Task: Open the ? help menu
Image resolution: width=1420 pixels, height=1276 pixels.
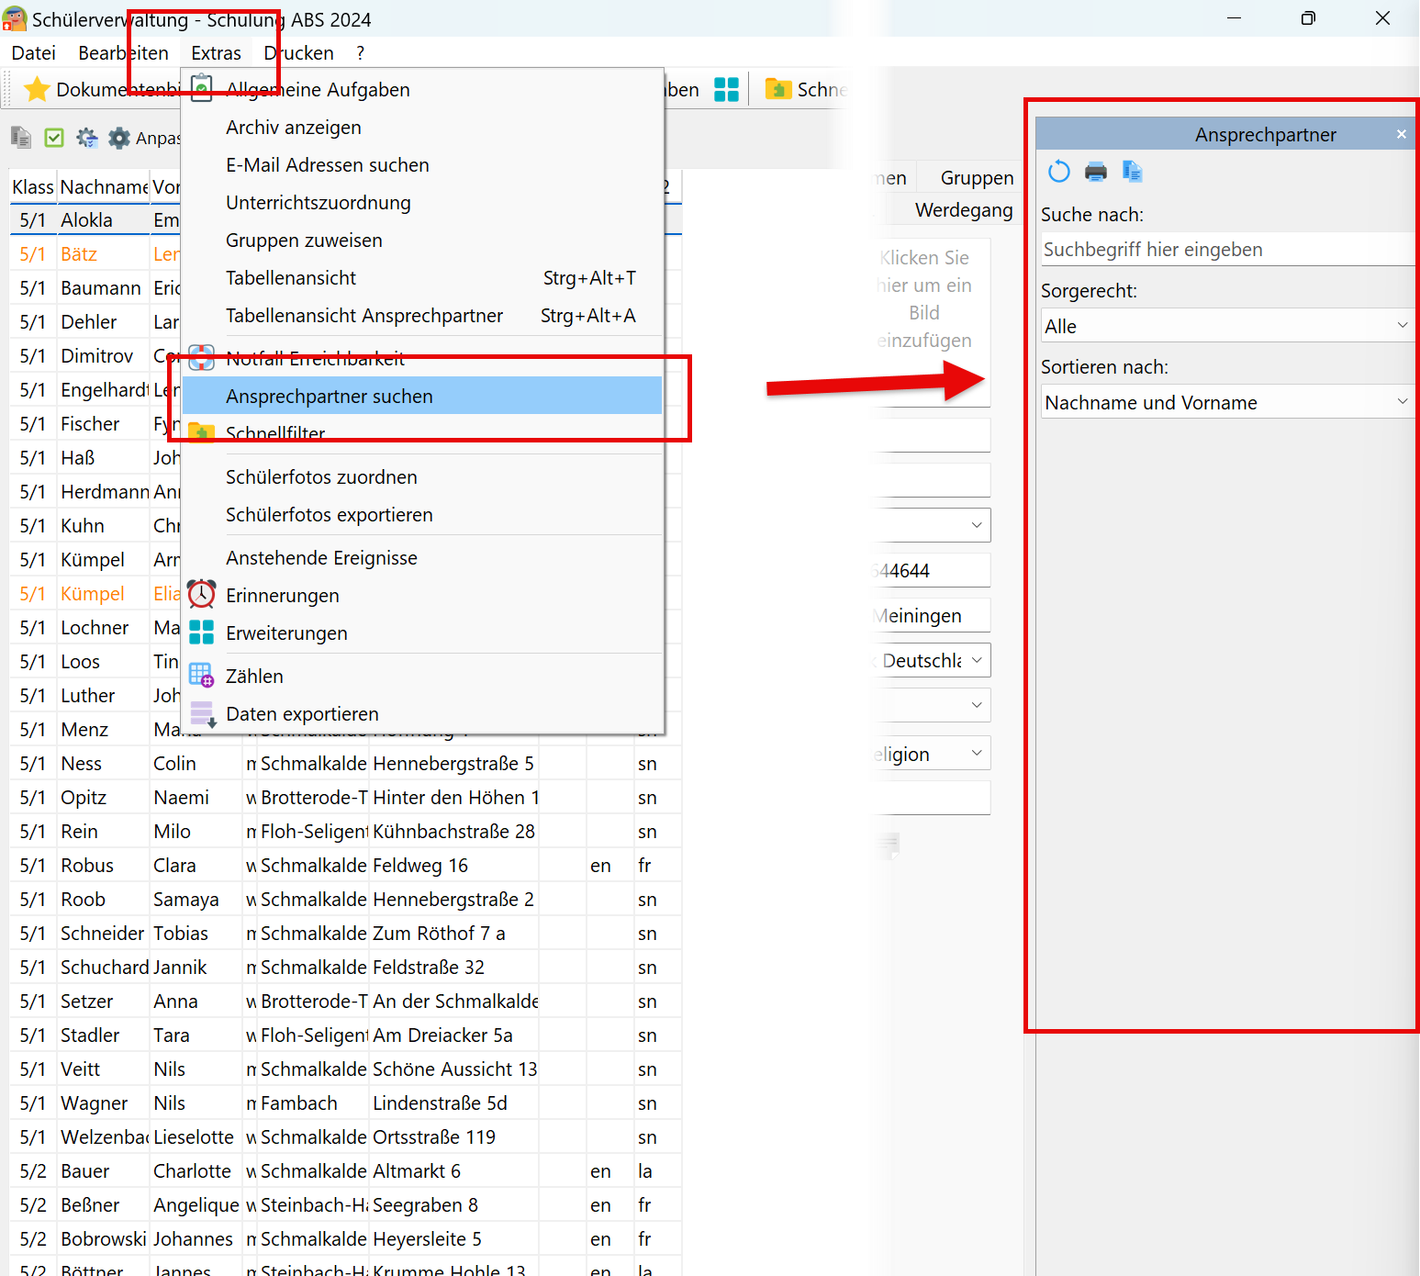Action: coord(361,53)
